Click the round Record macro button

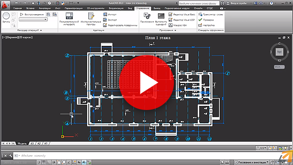coord(6,16)
